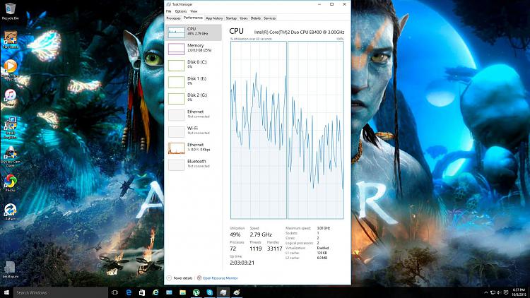530x298 pixels.
Task: Collapse with Fewer details button
Action: coord(179,278)
